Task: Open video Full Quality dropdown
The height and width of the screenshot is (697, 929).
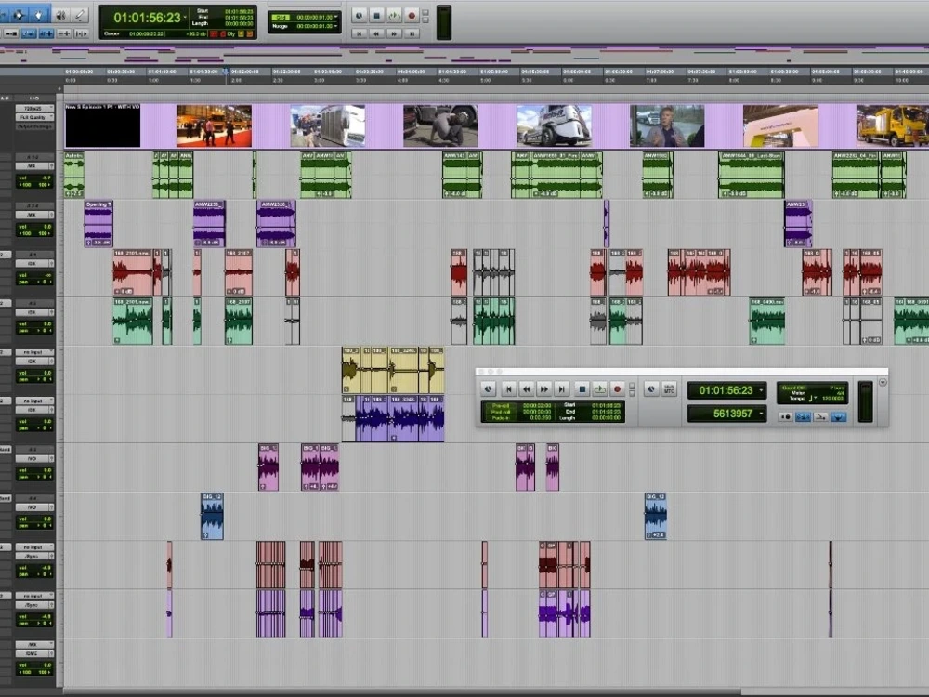Action: click(x=34, y=117)
